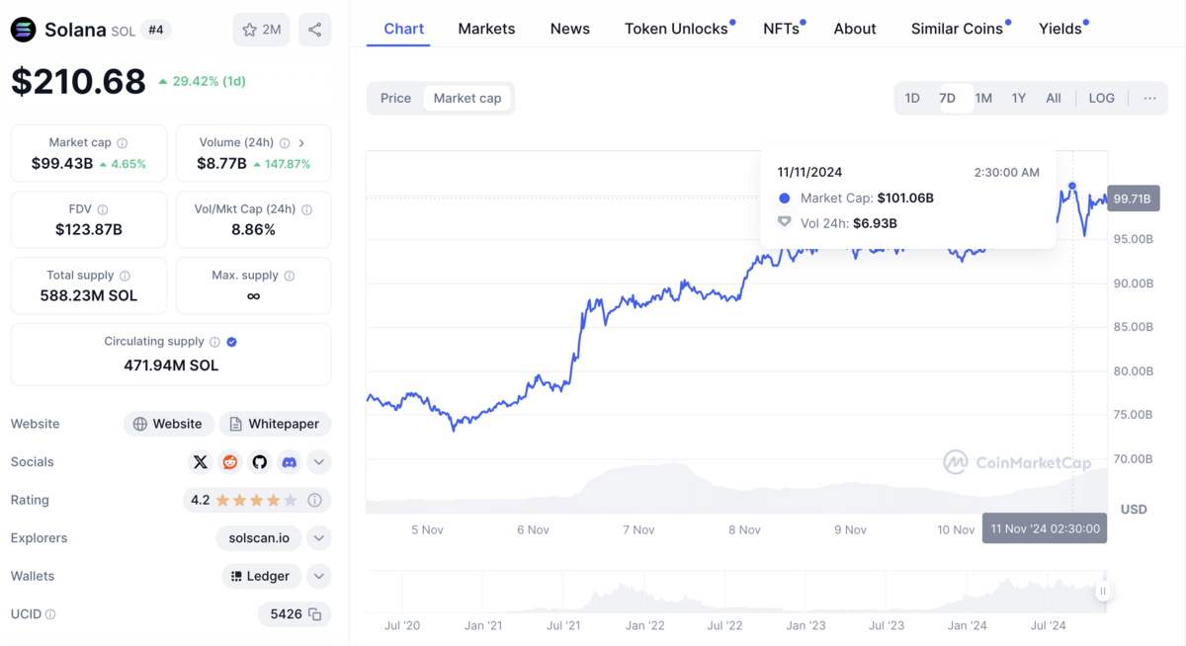Click the $8.77B volume value

point(221,163)
